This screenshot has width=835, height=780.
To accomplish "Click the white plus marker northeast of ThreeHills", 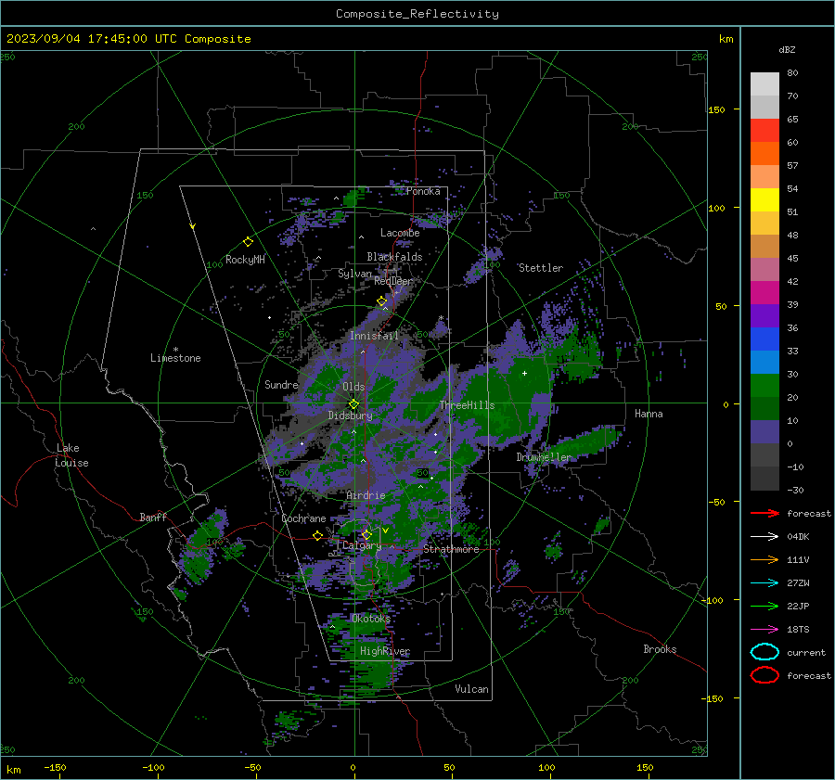I will [x=524, y=373].
